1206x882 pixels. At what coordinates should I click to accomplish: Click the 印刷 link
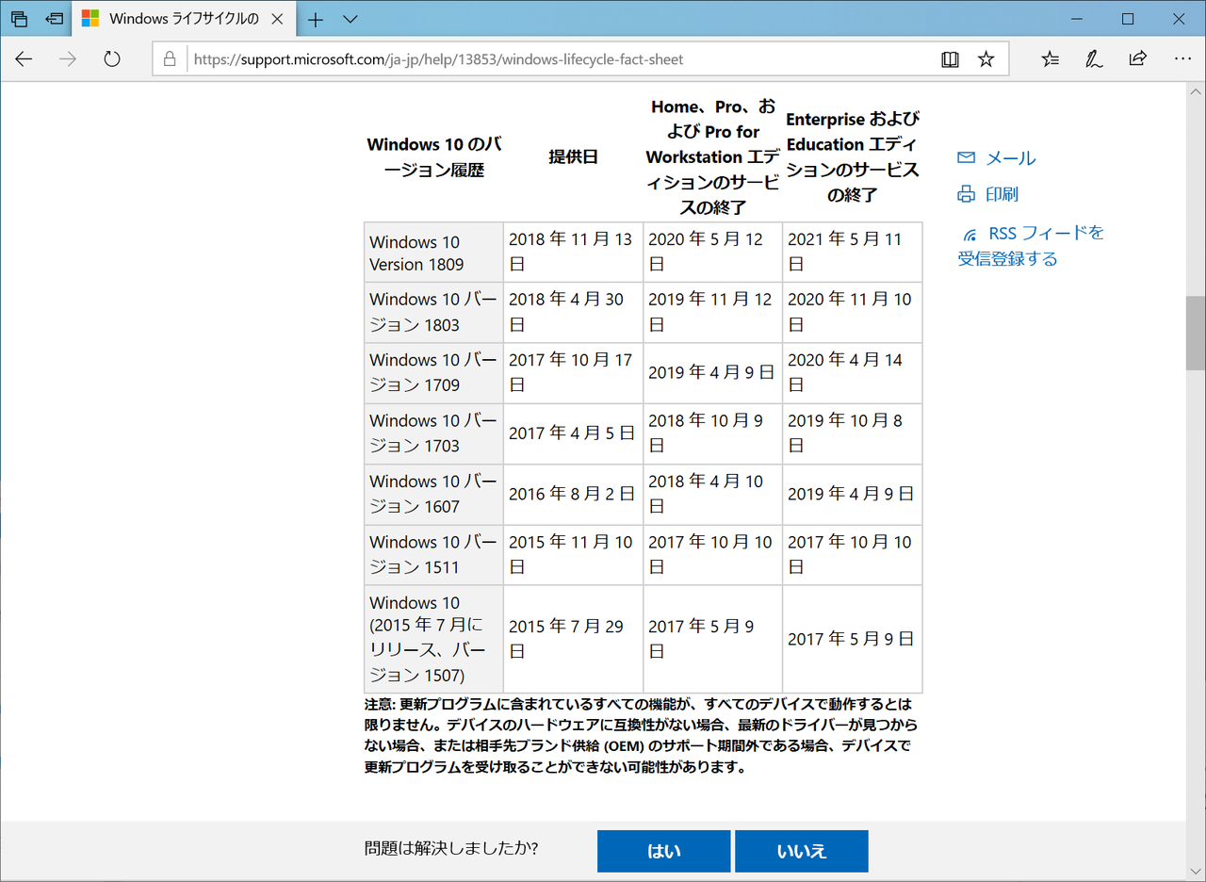click(1002, 194)
